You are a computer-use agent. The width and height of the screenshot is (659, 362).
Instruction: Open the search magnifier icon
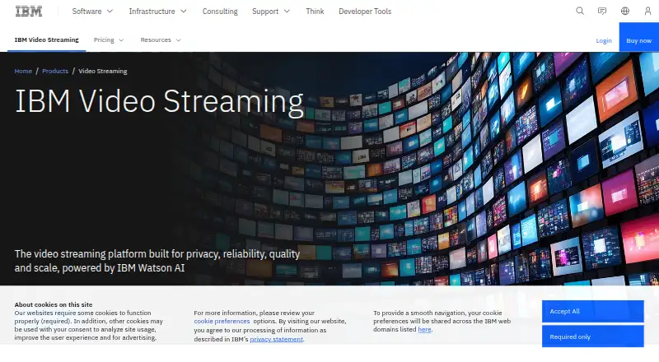(x=580, y=12)
